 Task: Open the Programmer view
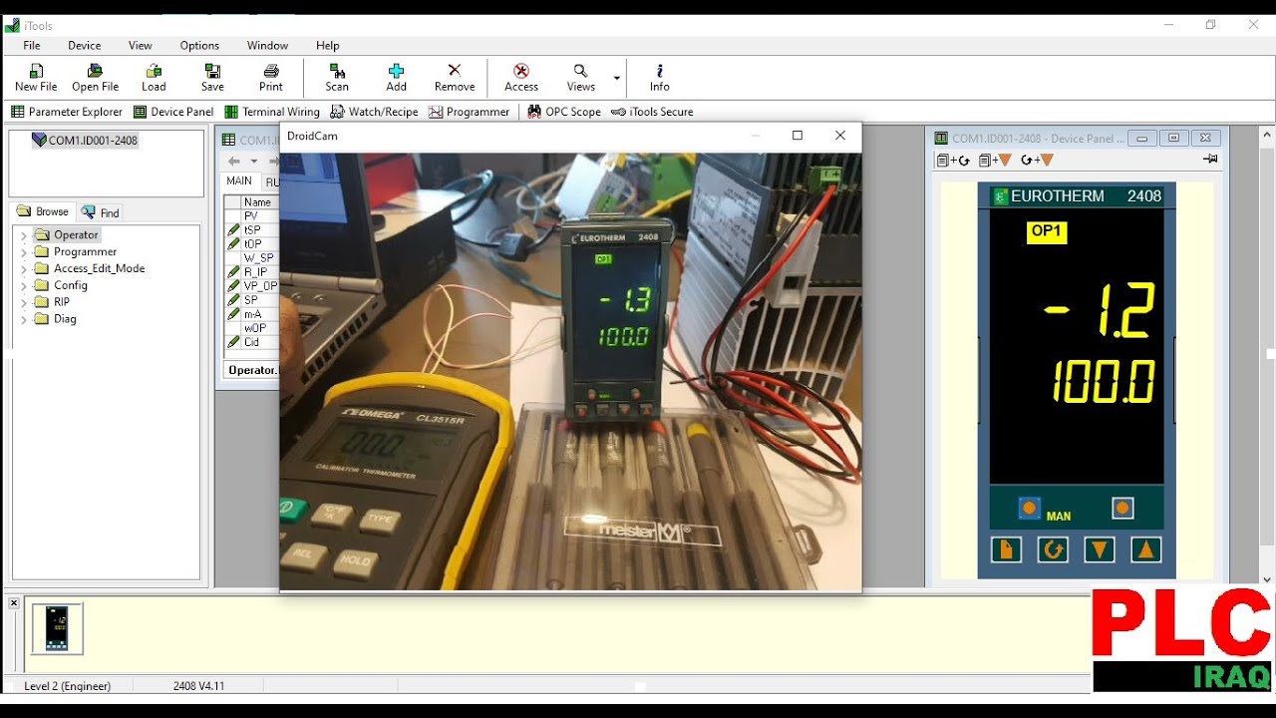click(469, 112)
